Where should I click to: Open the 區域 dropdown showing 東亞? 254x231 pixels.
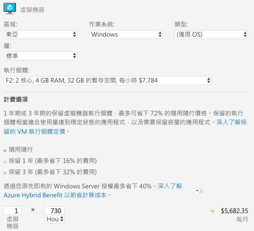40,34
